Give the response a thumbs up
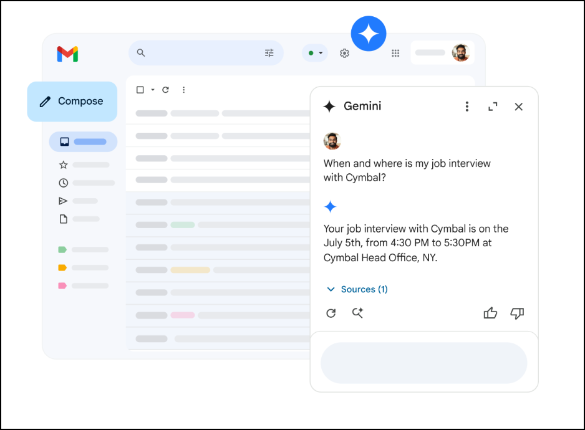This screenshot has height=430, width=585. [x=490, y=313]
